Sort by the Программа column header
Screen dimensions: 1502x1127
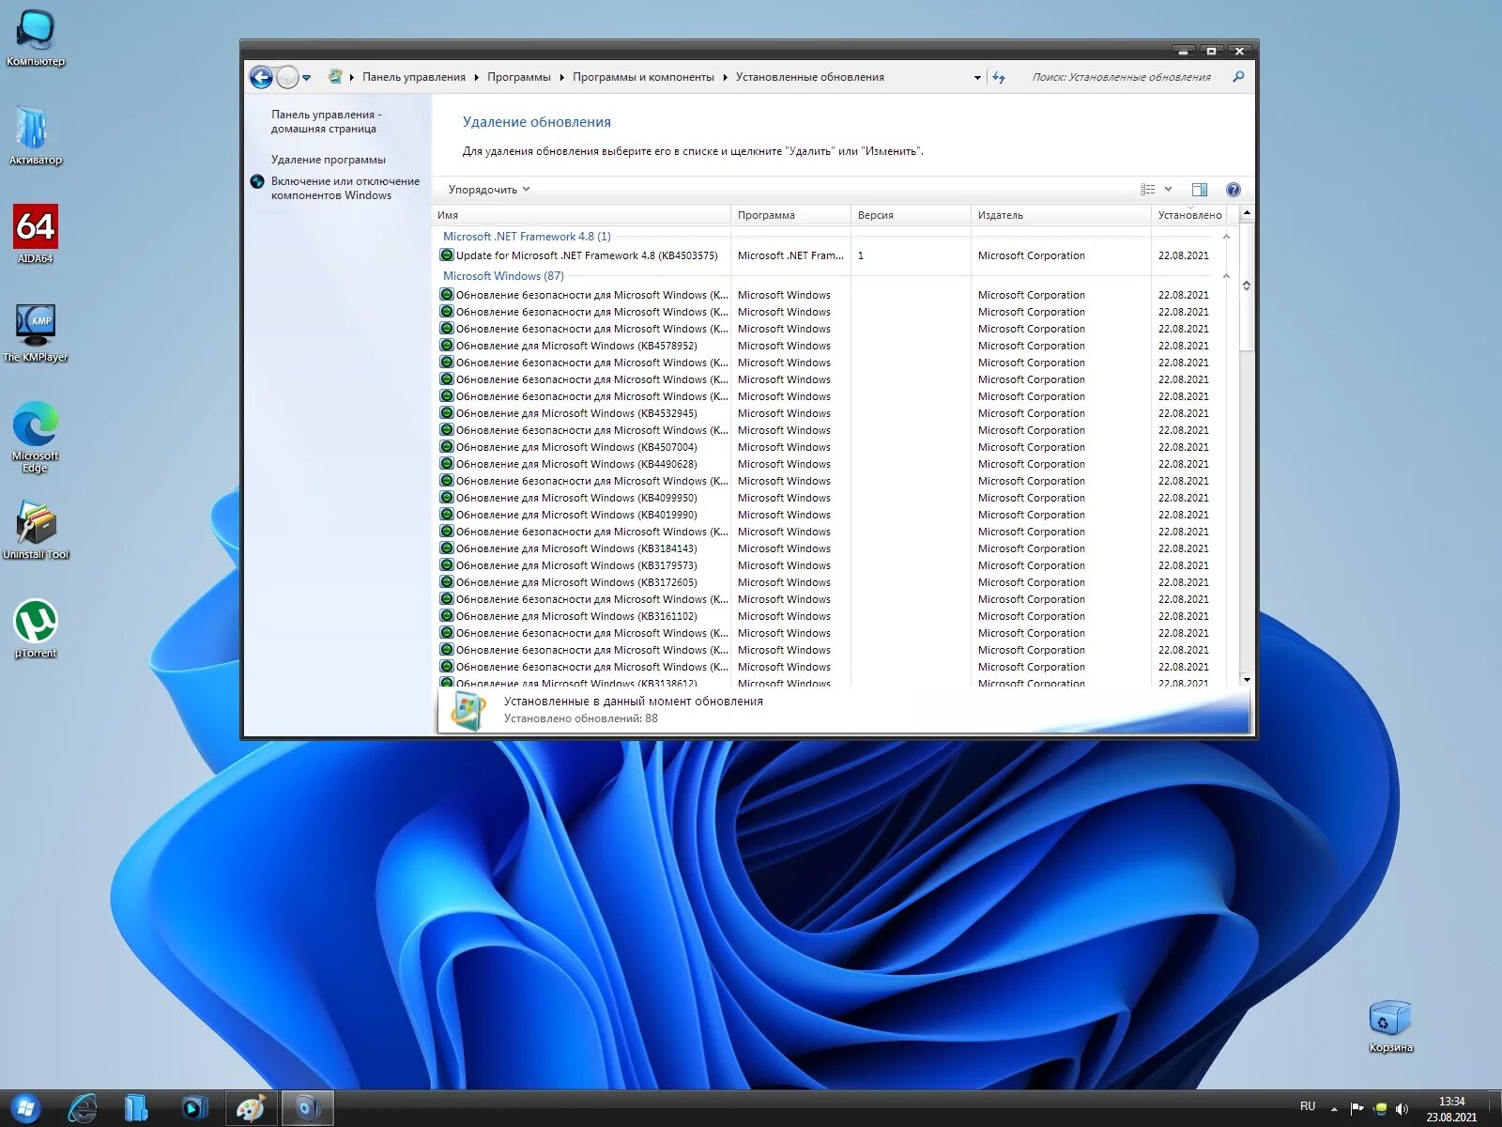pos(790,215)
